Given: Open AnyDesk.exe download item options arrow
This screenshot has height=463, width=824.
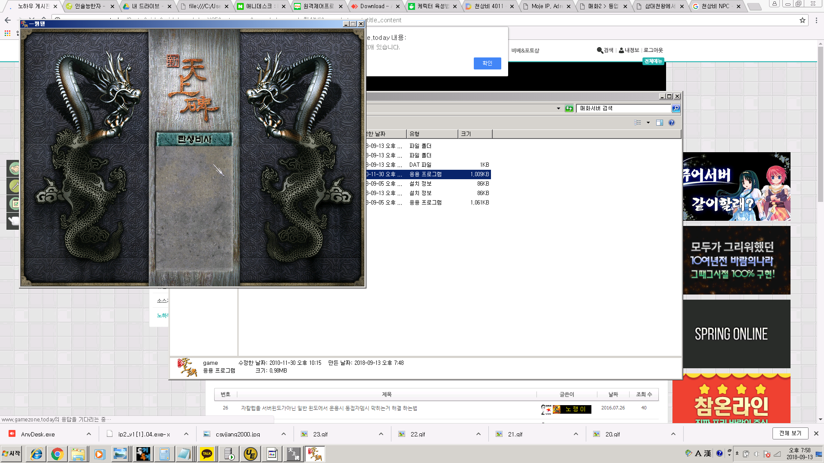Looking at the screenshot, I should [89, 434].
